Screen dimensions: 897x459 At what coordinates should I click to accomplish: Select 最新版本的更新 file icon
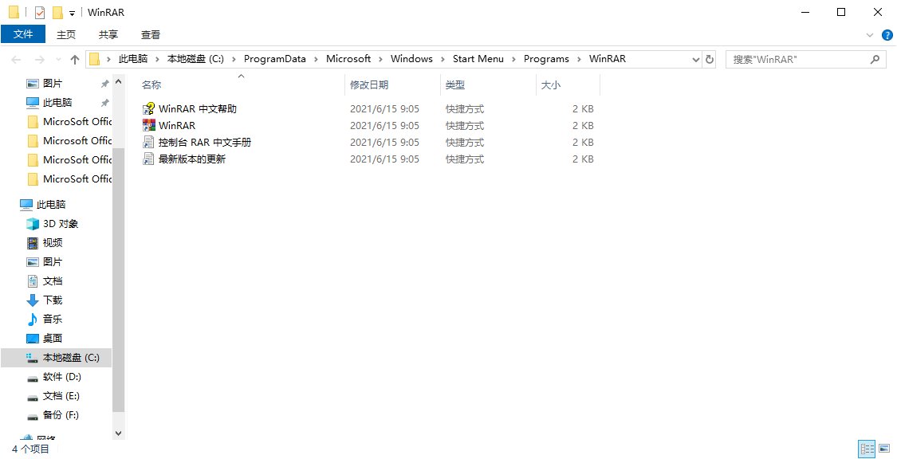tap(148, 159)
